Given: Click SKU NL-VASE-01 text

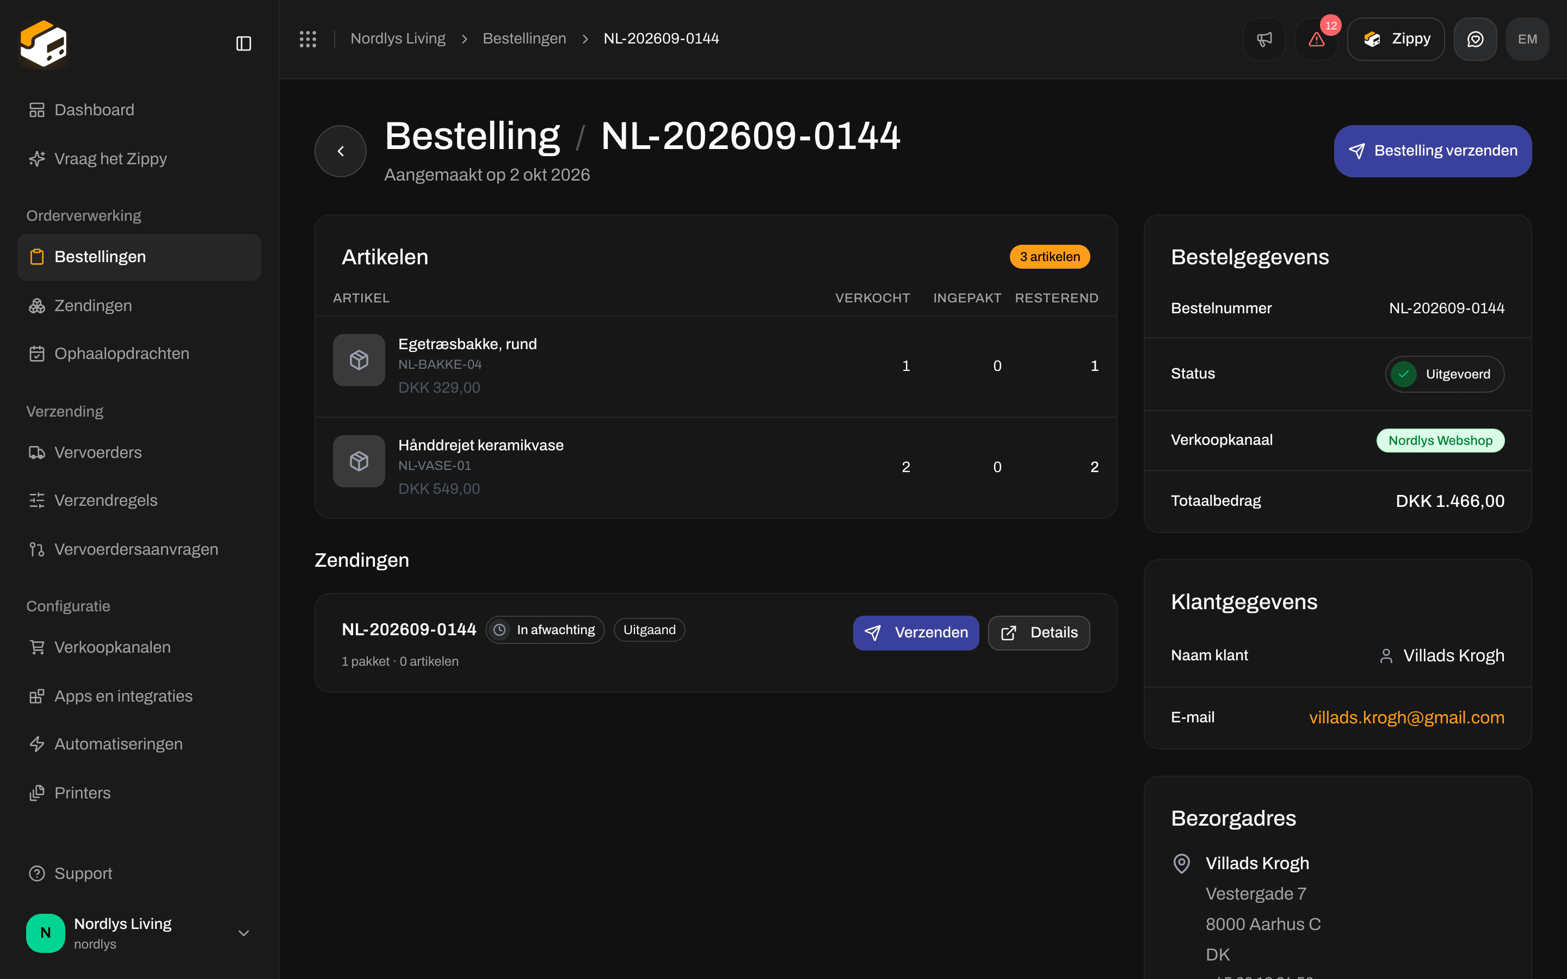Looking at the screenshot, I should pyautogui.click(x=435, y=466).
